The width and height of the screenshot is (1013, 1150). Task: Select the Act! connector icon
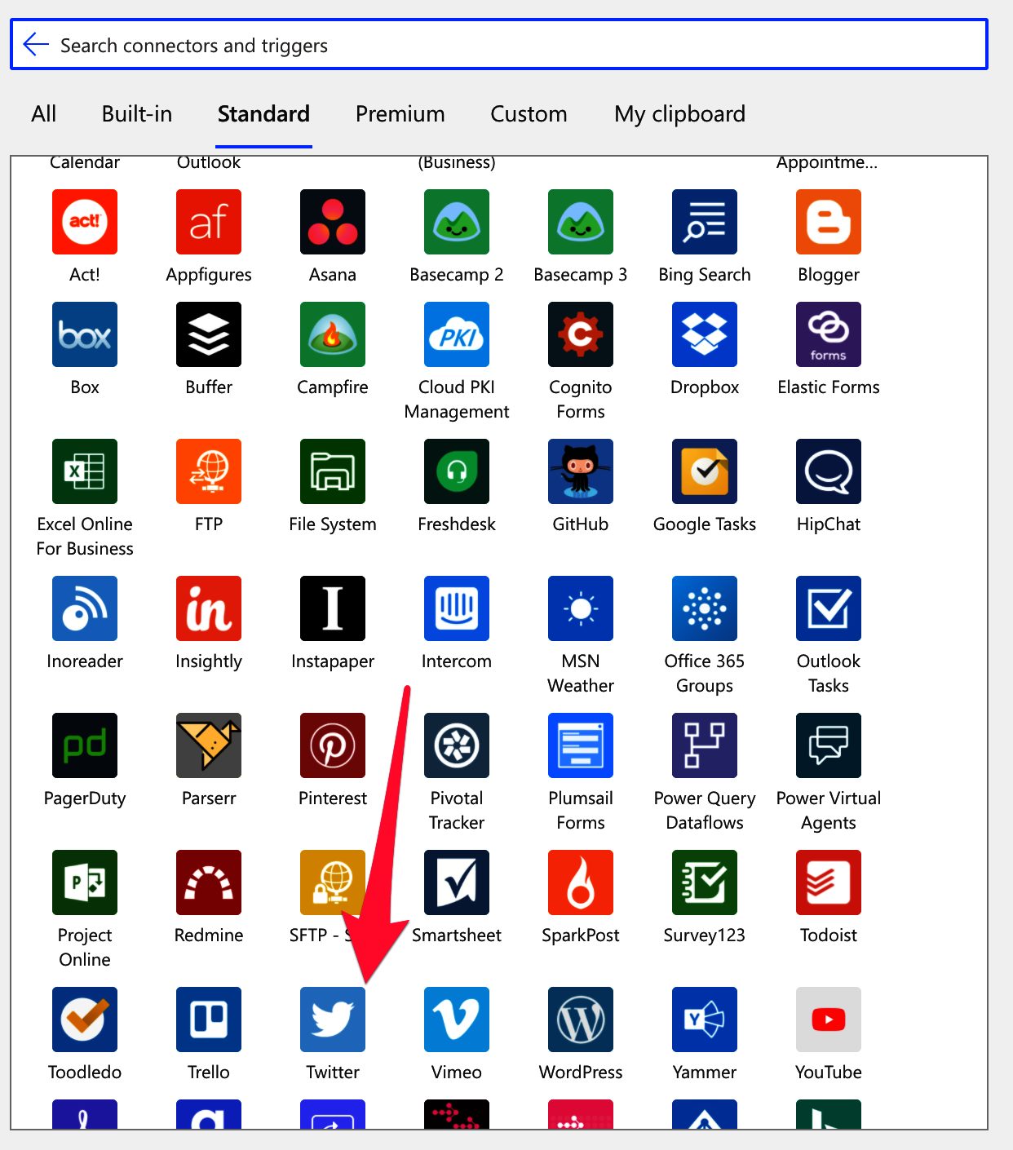pos(85,222)
